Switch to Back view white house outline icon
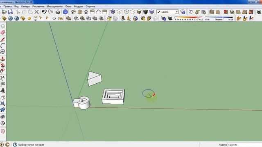Image resolution: width=262 pixels, height=147 pixels. tap(98, 12)
